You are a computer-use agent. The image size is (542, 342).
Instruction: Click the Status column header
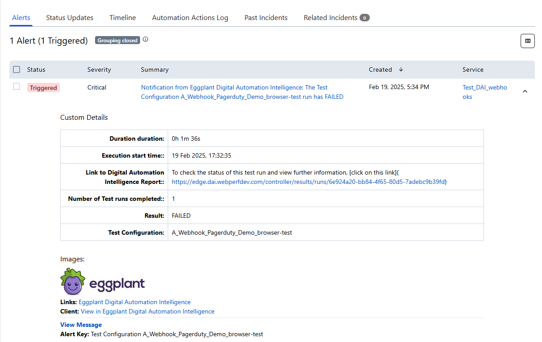point(36,69)
